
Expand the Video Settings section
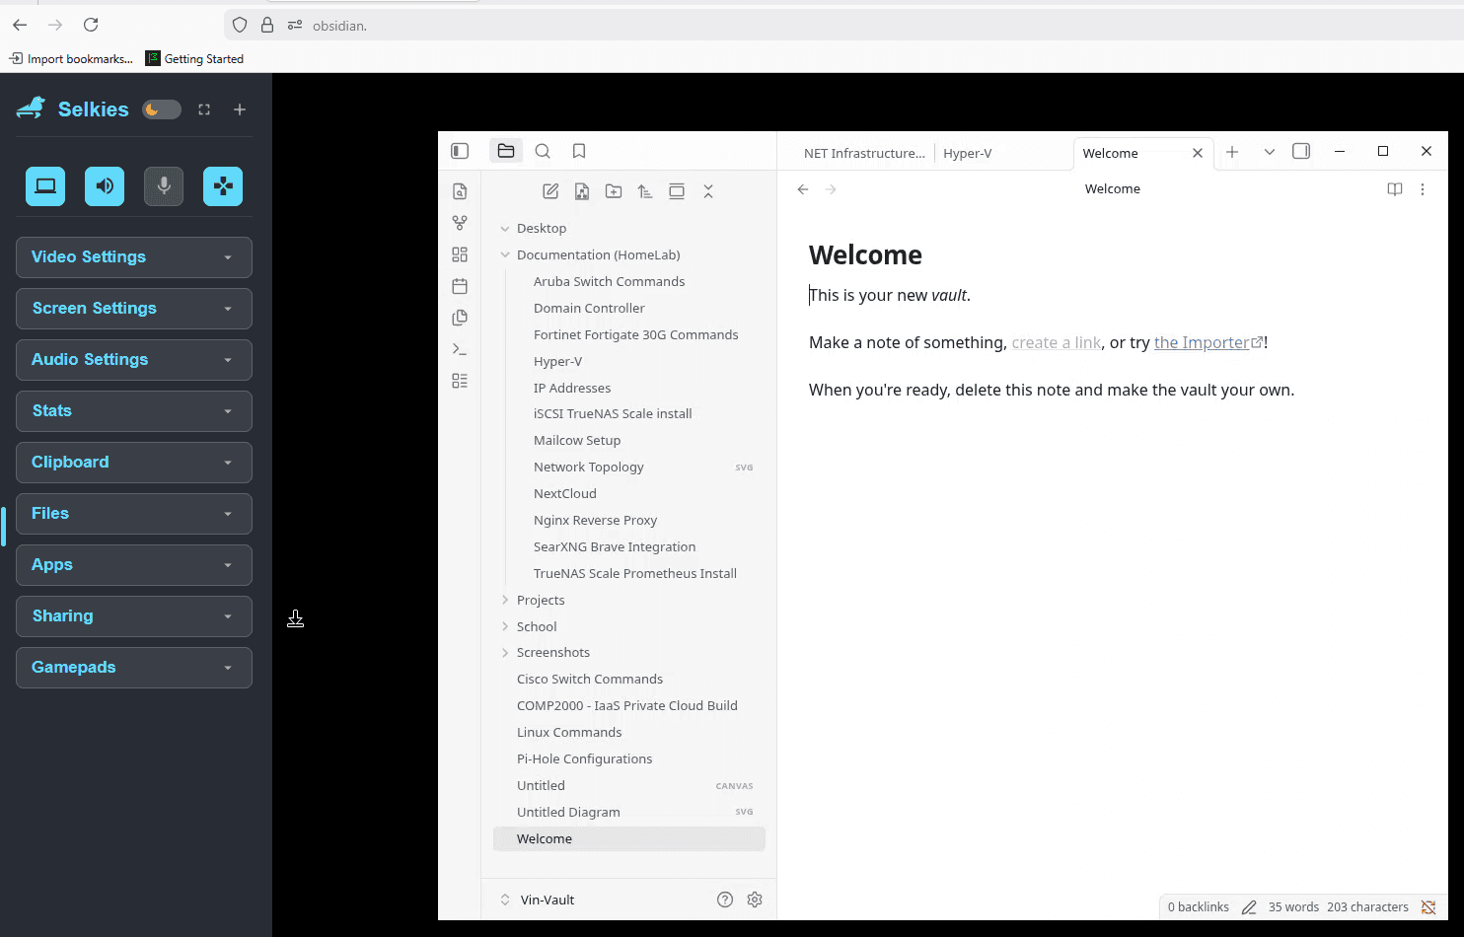pos(134,257)
